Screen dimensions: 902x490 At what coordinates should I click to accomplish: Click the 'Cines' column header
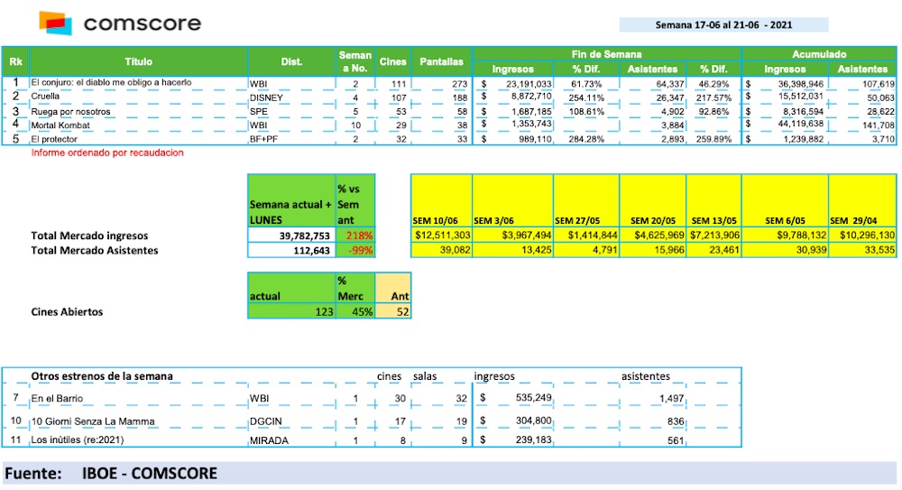393,61
